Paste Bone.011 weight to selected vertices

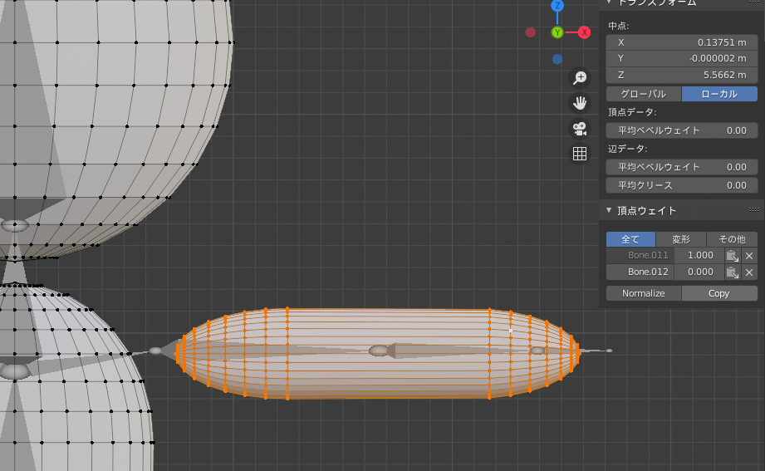click(x=732, y=256)
